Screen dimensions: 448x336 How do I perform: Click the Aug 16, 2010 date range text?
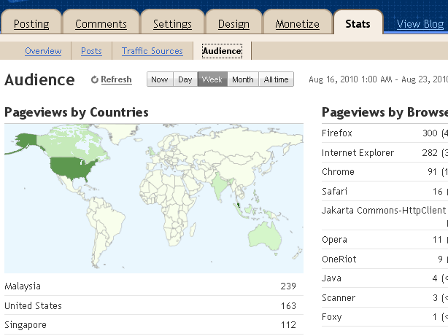click(x=378, y=79)
